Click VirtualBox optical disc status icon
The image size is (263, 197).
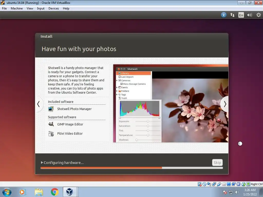click(x=204, y=184)
